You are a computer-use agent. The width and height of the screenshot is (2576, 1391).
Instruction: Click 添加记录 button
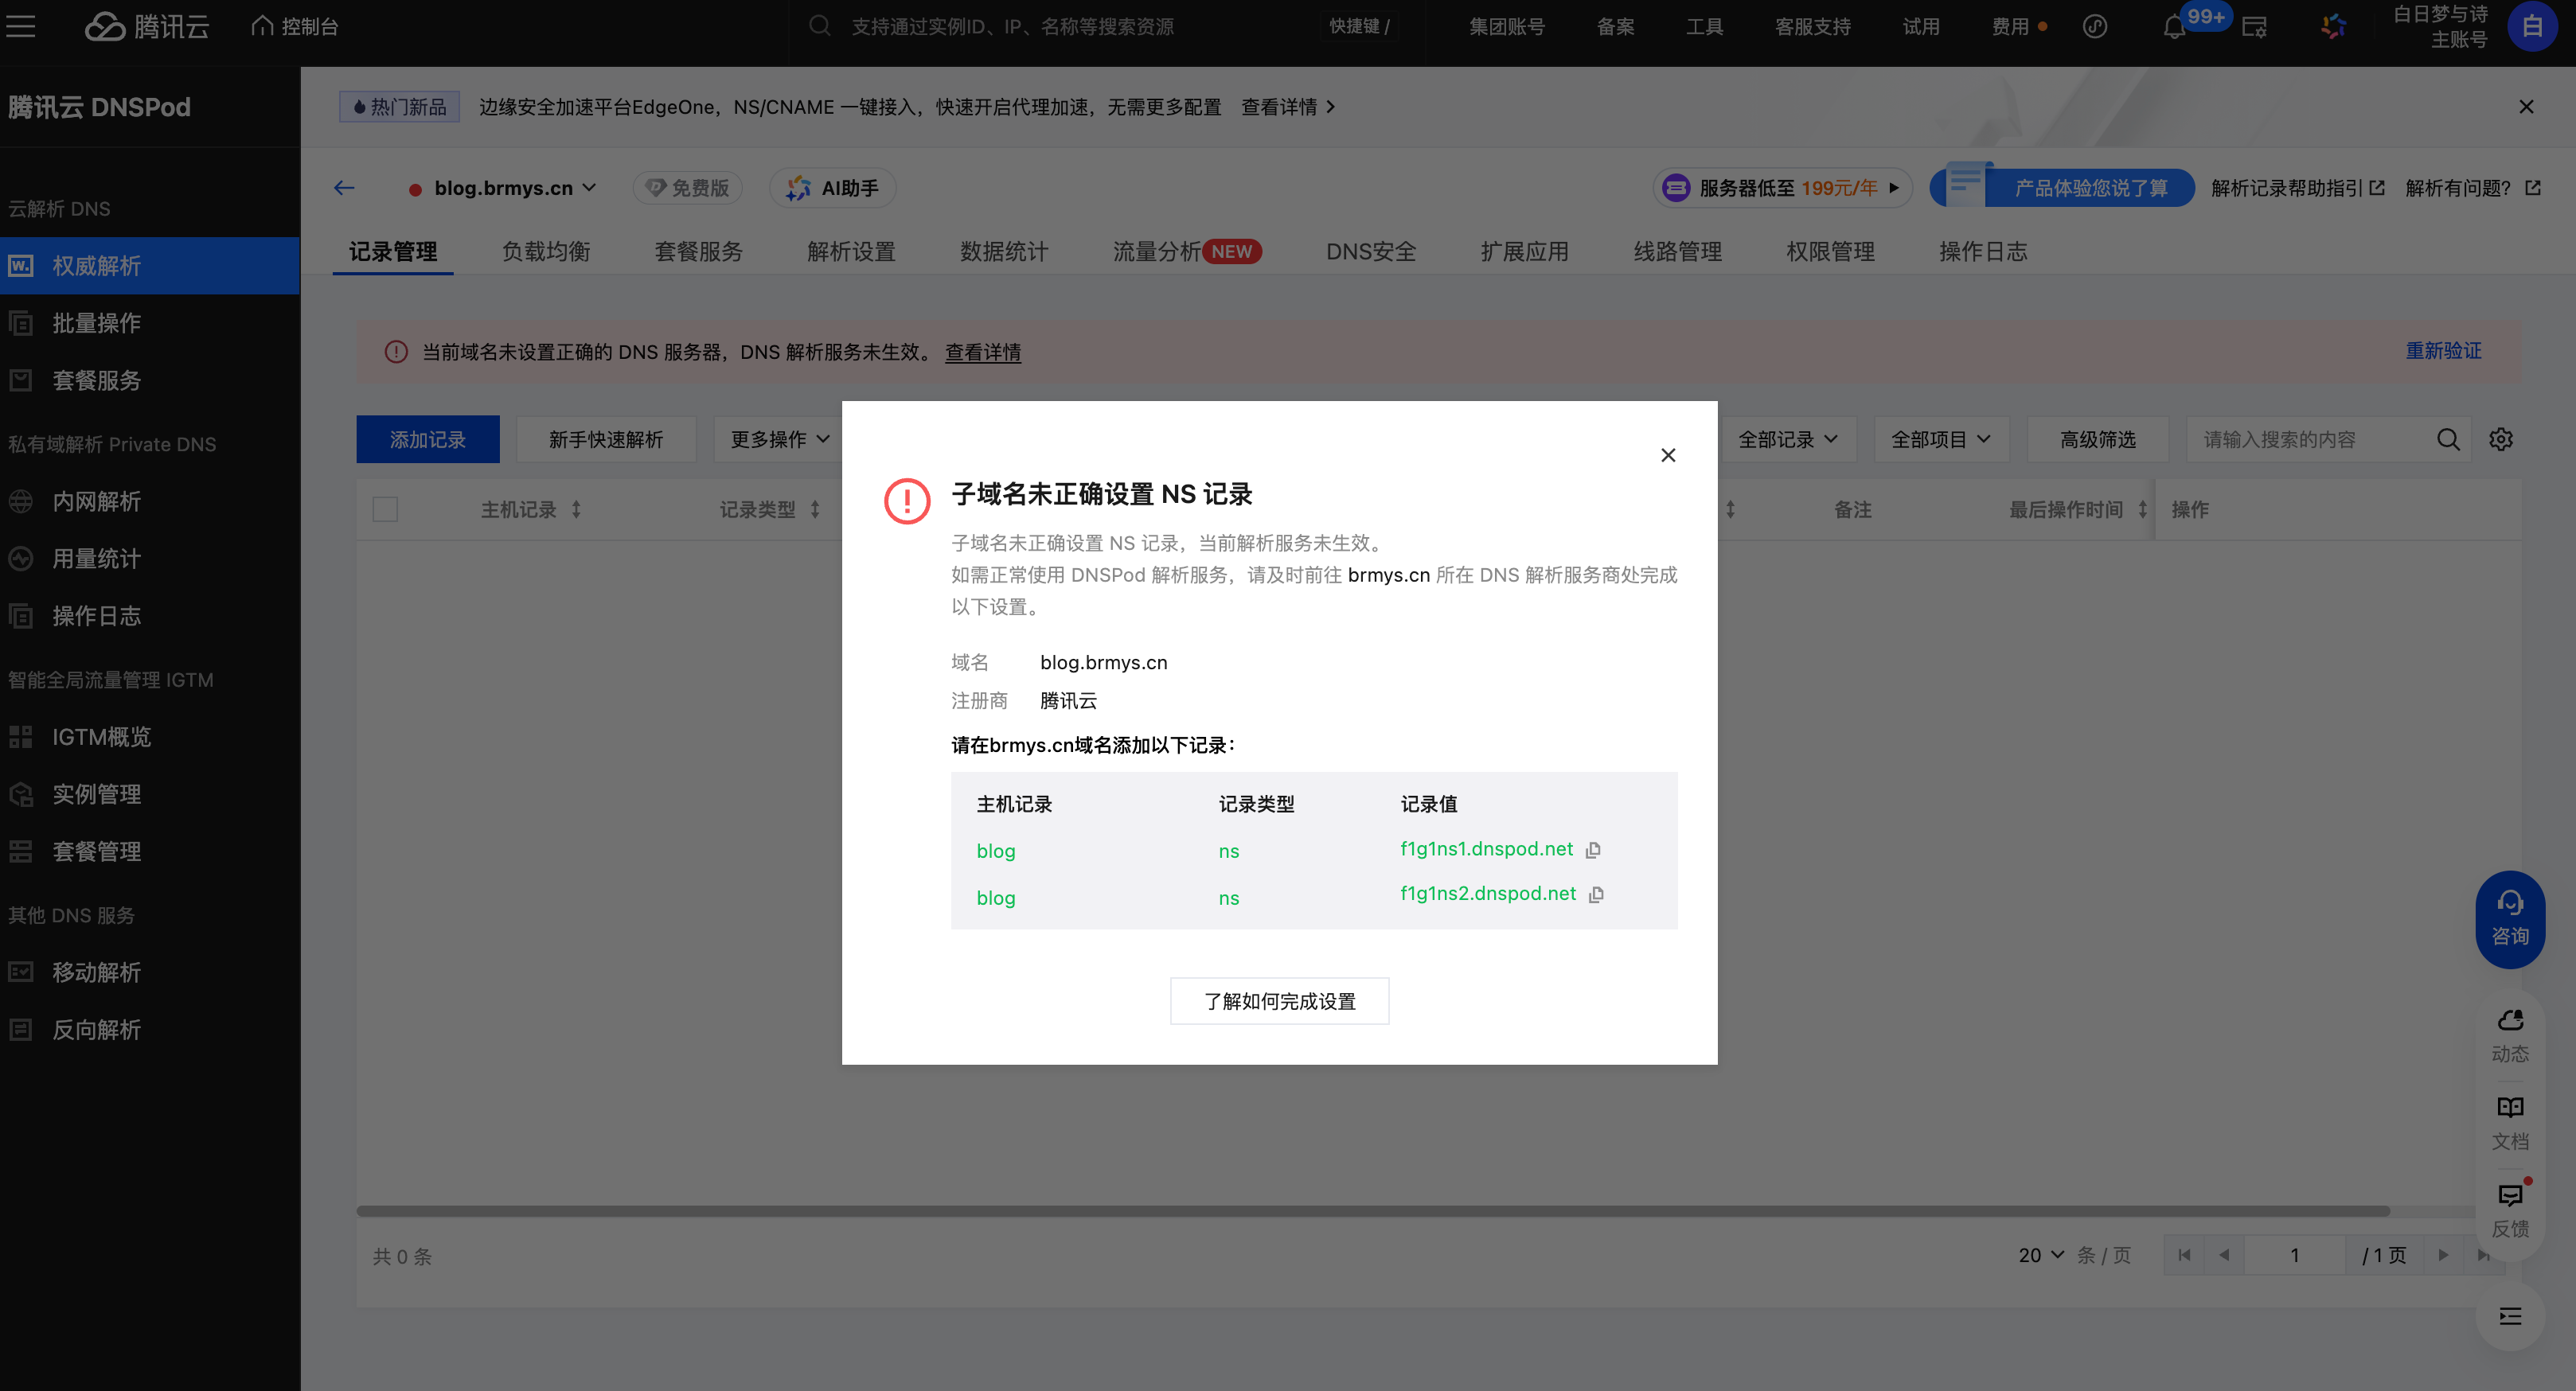pos(427,439)
